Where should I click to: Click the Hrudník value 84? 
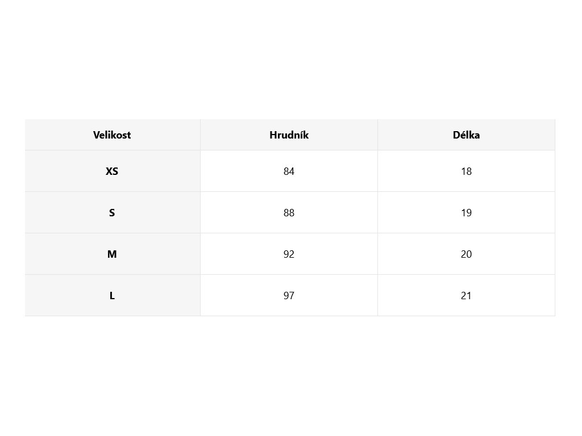pos(289,171)
